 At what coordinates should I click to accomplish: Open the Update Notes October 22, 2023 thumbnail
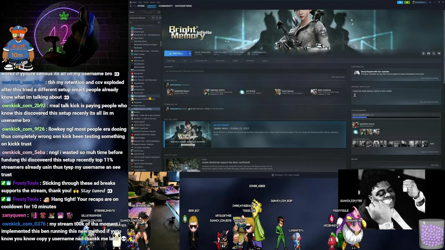point(187,134)
